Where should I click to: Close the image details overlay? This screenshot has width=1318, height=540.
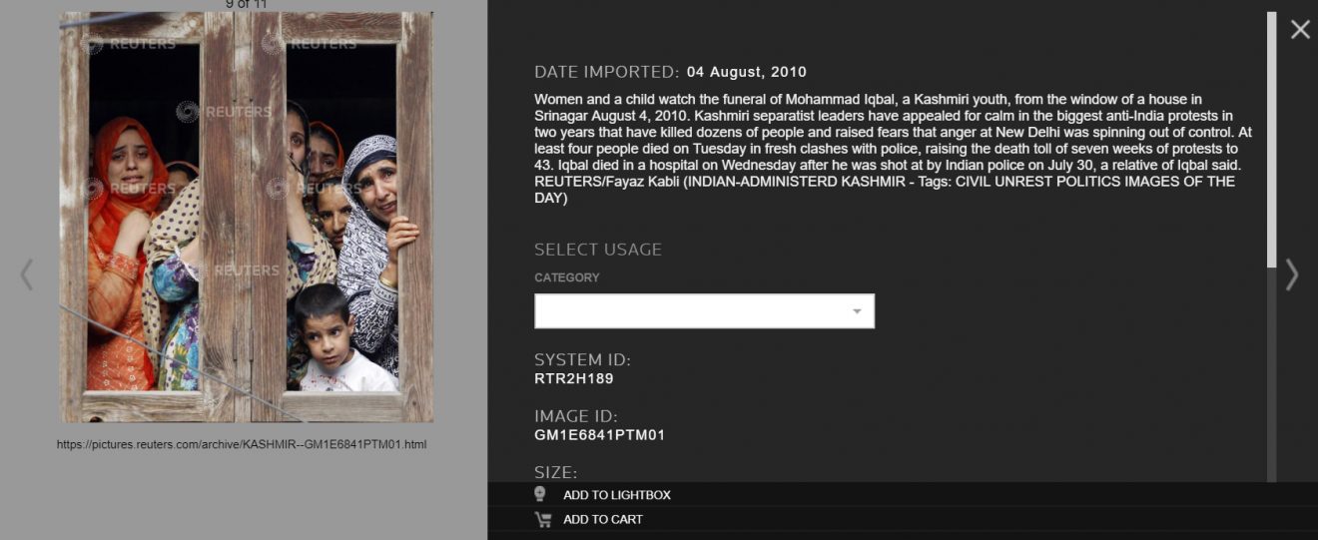tap(1300, 30)
